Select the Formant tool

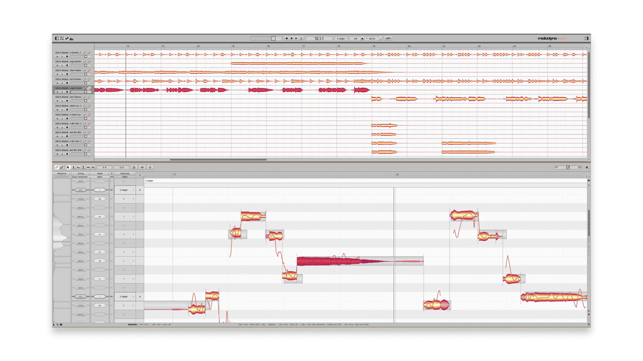pyautogui.click(x=78, y=167)
